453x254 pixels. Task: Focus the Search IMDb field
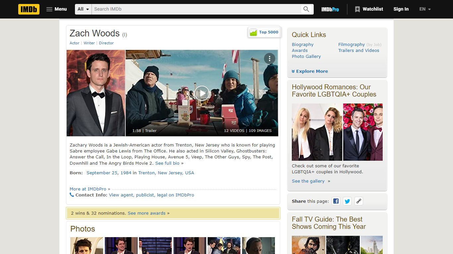click(x=196, y=9)
